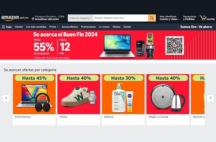216x142 pixels.
Task: Show next categories with right arrow
Action: pos(210,98)
